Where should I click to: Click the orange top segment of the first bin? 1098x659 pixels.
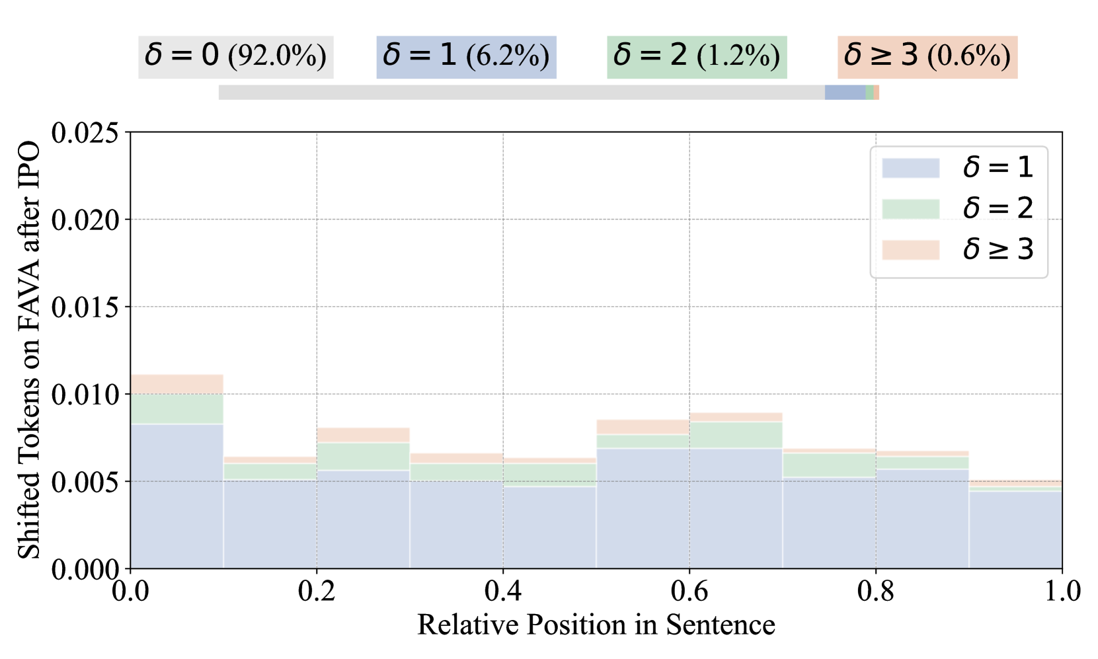point(176,384)
